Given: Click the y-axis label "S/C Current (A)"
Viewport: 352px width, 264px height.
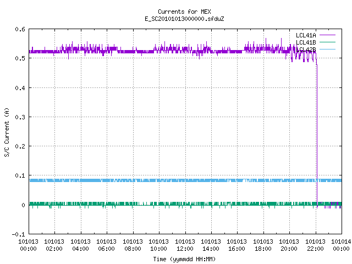Looking at the screenshot, I should point(7,133).
